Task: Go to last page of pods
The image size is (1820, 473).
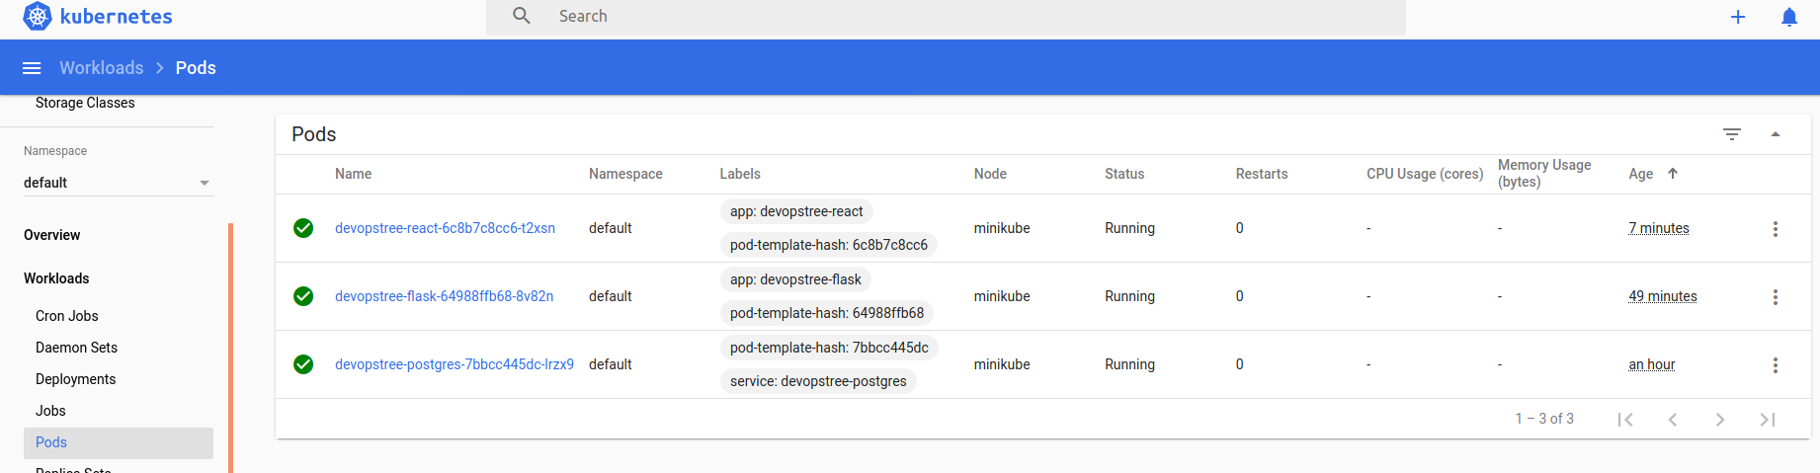Action: click(x=1768, y=420)
